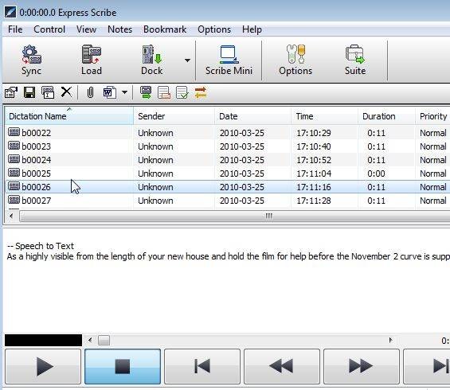Open the File menu

coord(15,29)
